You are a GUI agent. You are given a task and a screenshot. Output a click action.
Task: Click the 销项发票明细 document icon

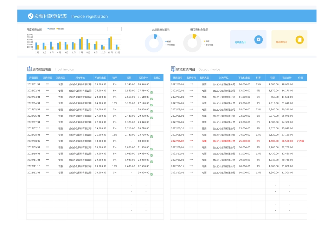point(173,69)
